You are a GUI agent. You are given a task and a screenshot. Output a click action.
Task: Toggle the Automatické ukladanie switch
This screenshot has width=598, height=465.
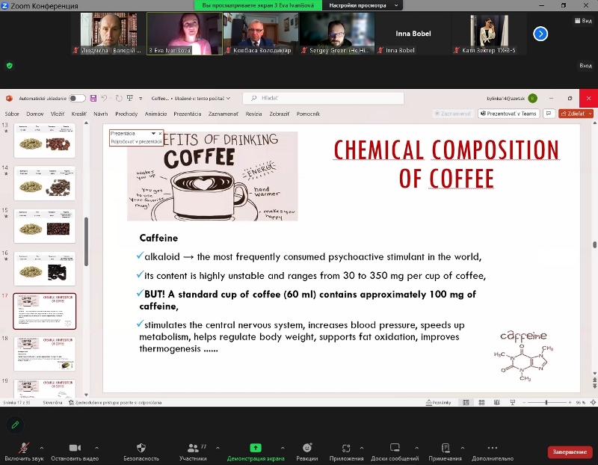tap(77, 98)
